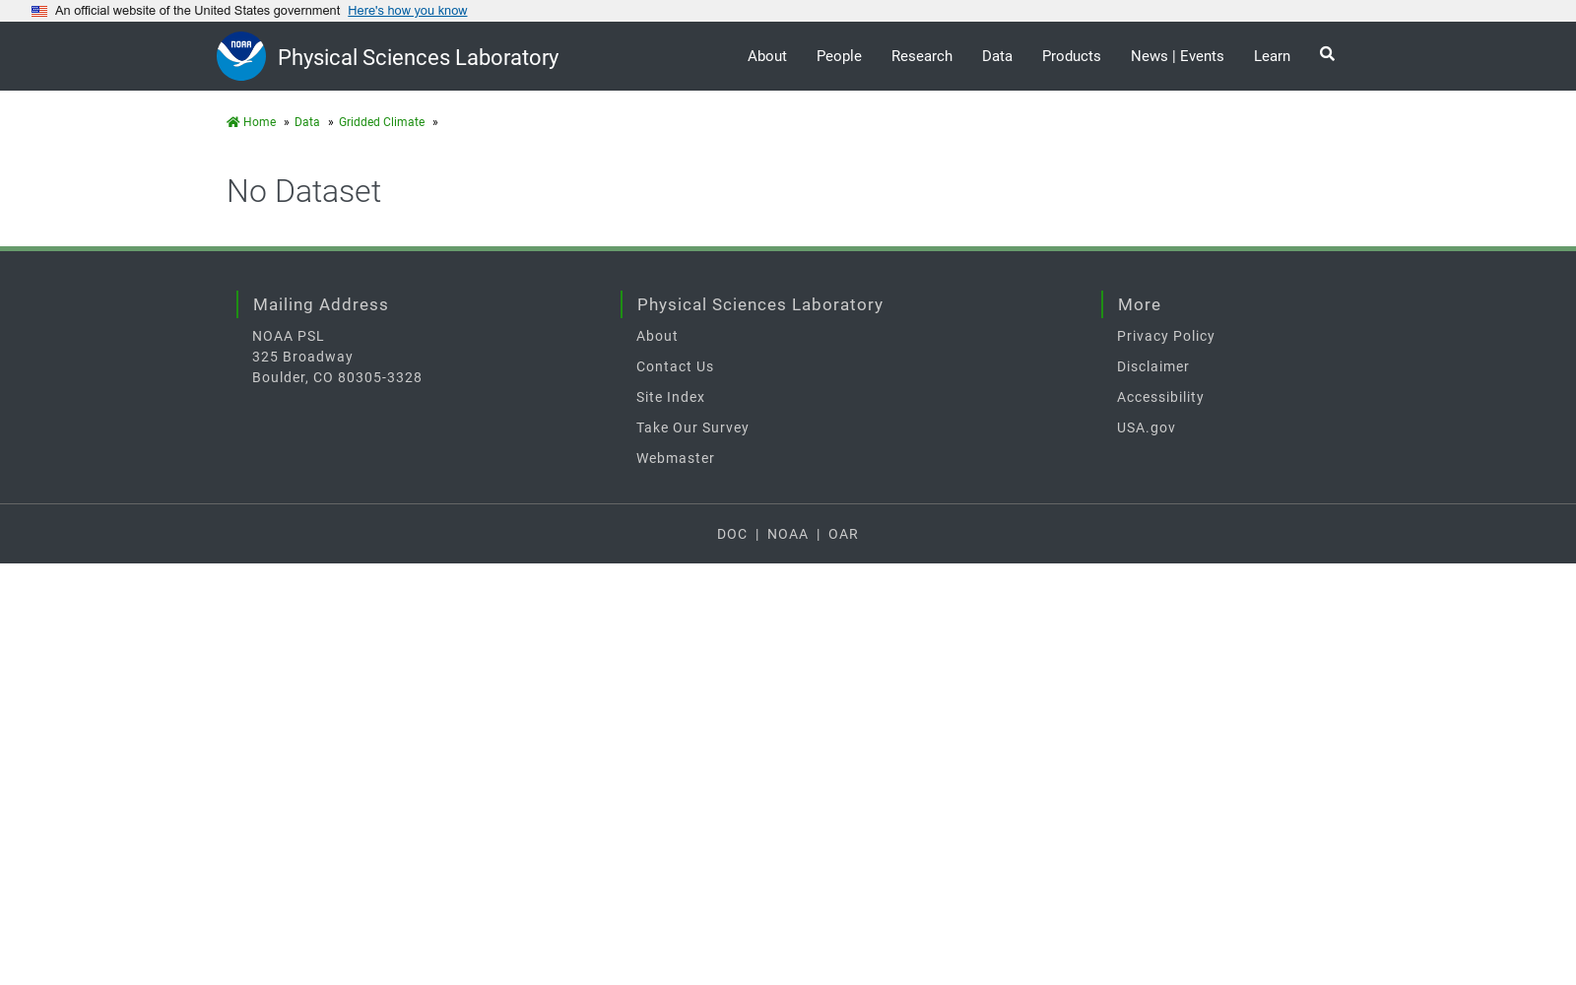Click "Boulder, CO 80305-3328" address text

click(x=337, y=377)
